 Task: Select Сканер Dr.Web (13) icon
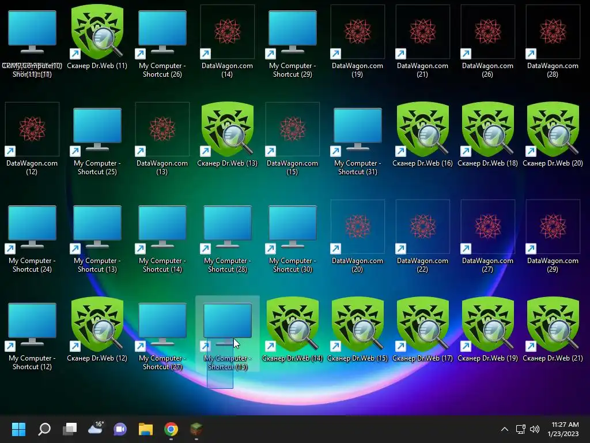pos(227,134)
